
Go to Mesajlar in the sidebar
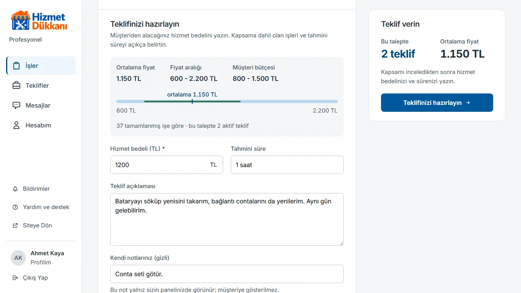pyautogui.click(x=41, y=105)
